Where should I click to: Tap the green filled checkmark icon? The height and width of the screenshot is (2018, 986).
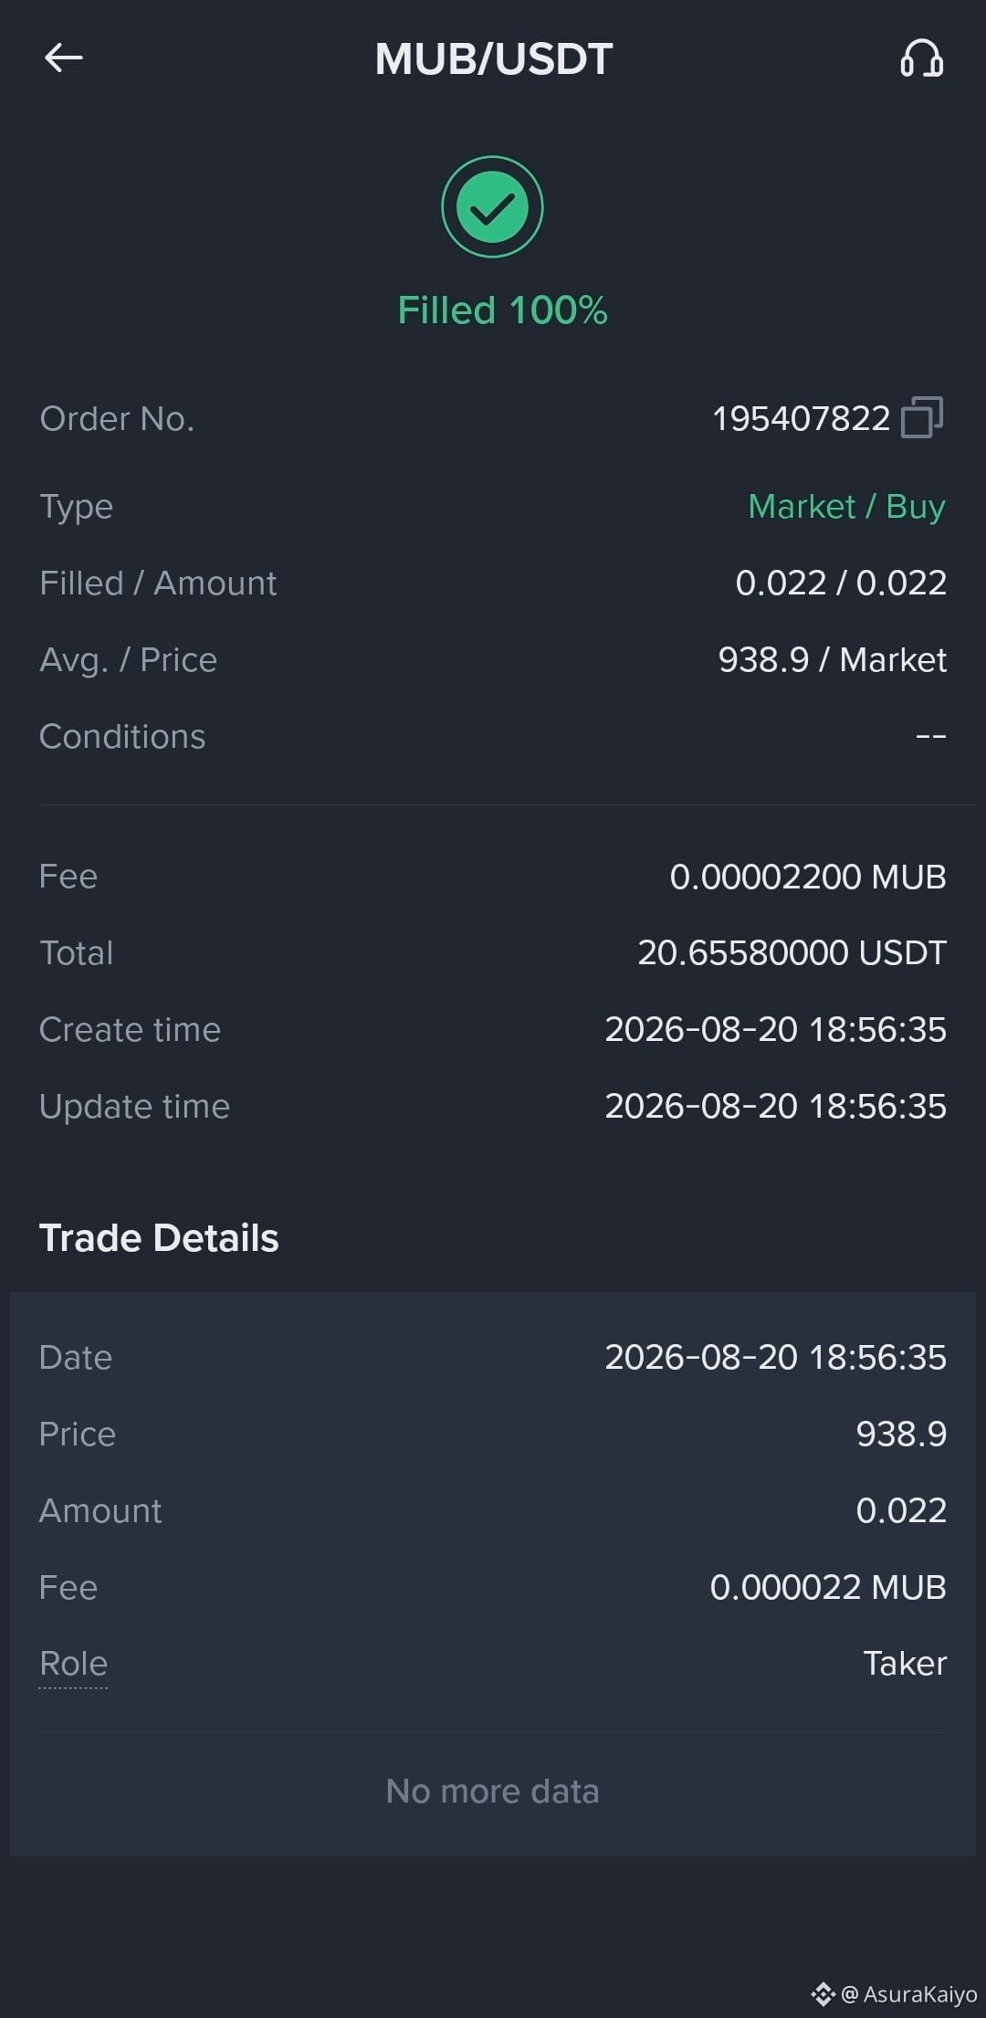(493, 206)
